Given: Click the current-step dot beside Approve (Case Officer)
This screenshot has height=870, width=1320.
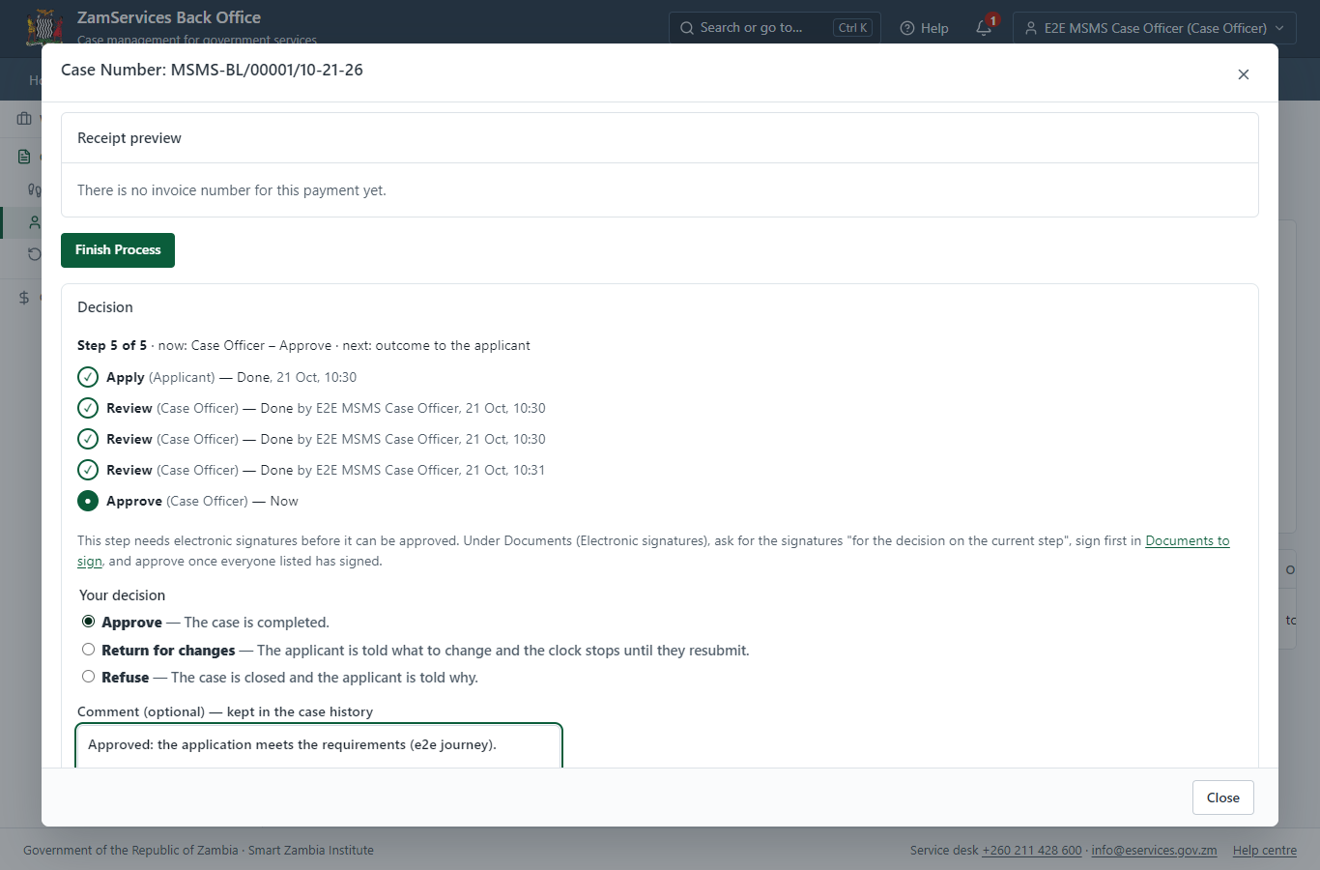Looking at the screenshot, I should tap(88, 501).
